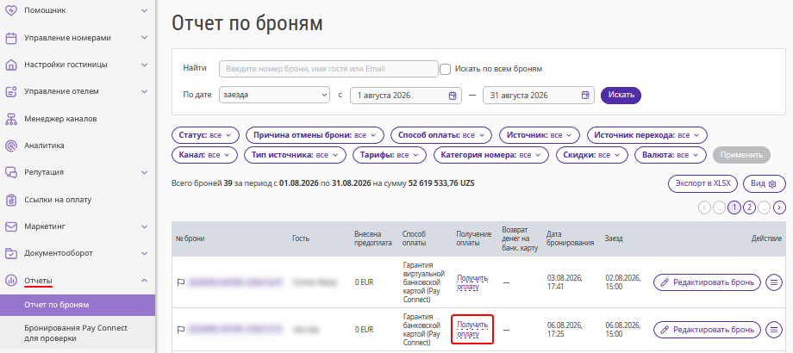This screenshot has width=793, height=353.
Task: Expand the Документооборот chevron
Action: tap(144, 253)
